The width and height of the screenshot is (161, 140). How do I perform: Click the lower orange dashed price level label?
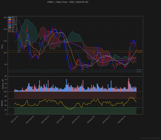pos(139,52)
